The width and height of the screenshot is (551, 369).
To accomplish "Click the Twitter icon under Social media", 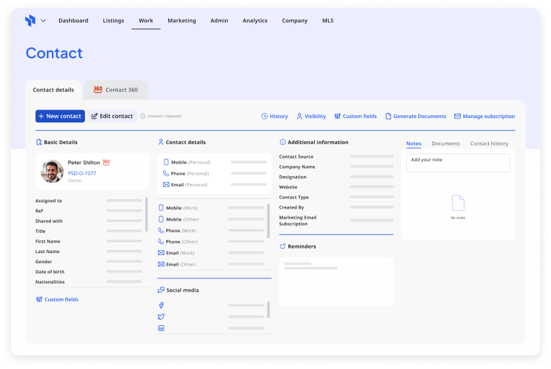I will [161, 316].
